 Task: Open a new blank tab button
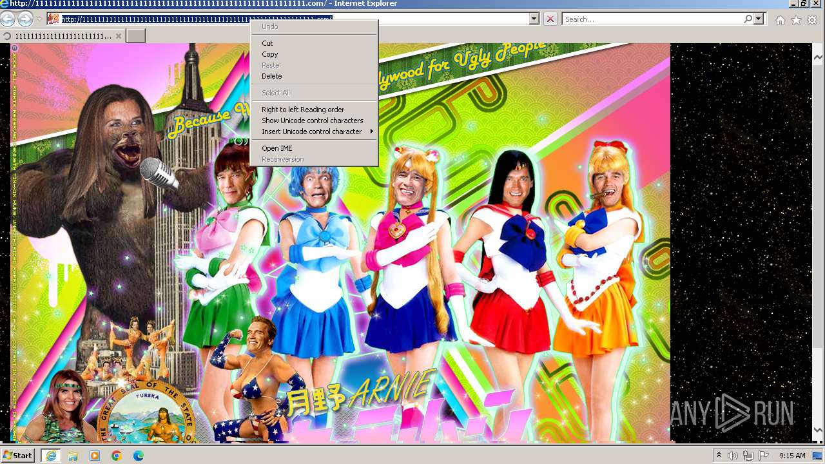tap(135, 35)
